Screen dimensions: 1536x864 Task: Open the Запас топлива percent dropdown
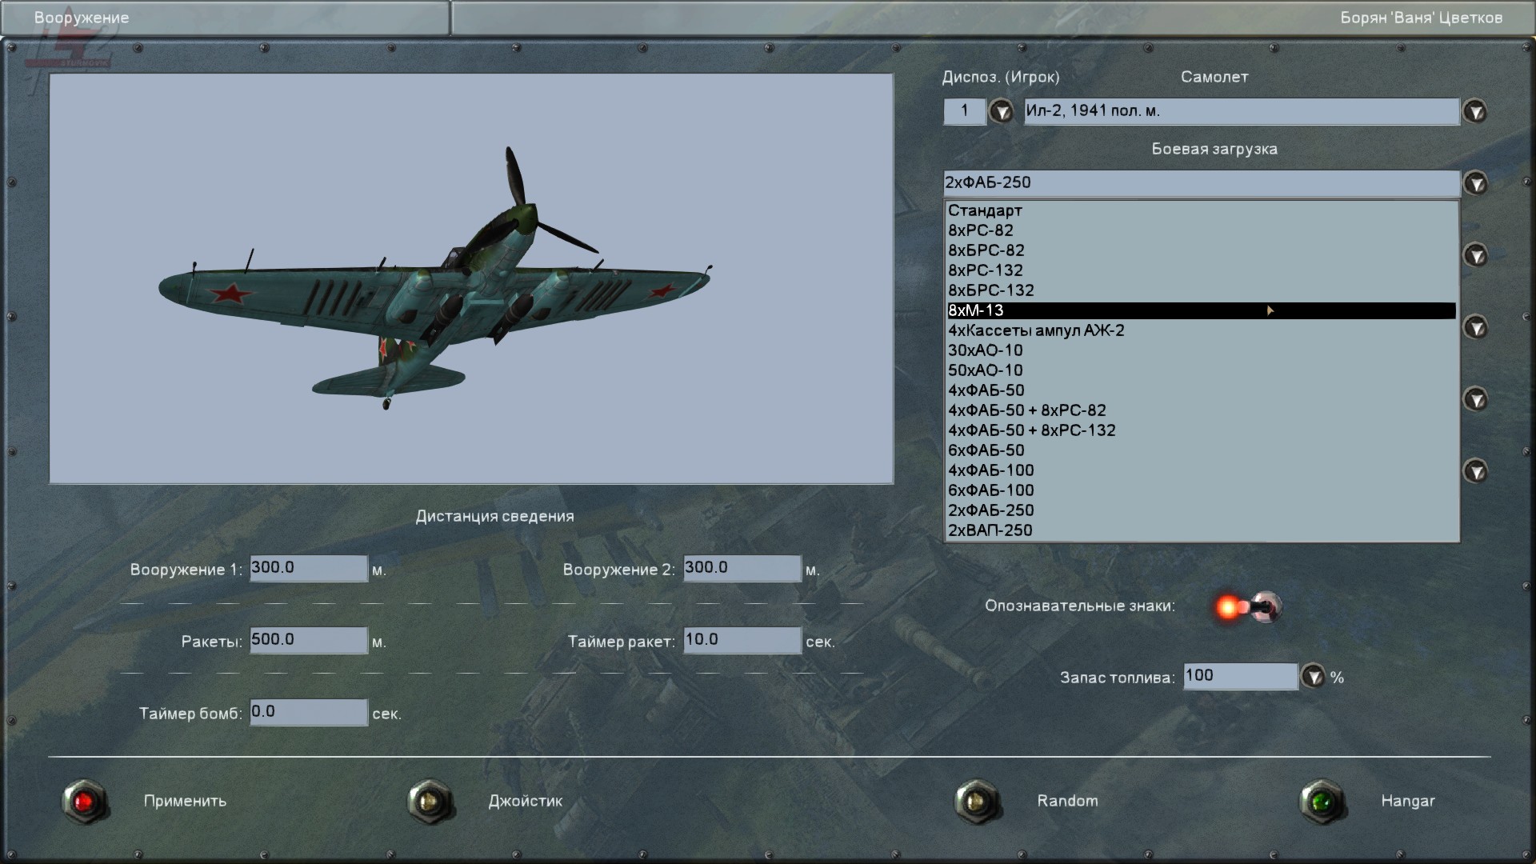tap(1312, 677)
